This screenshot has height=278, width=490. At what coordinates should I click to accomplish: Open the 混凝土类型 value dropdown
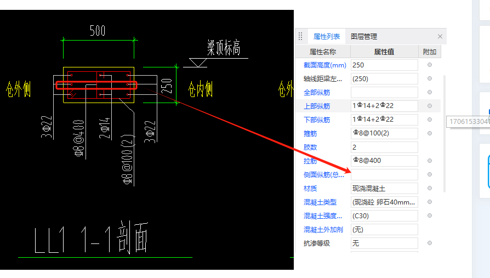(384, 202)
